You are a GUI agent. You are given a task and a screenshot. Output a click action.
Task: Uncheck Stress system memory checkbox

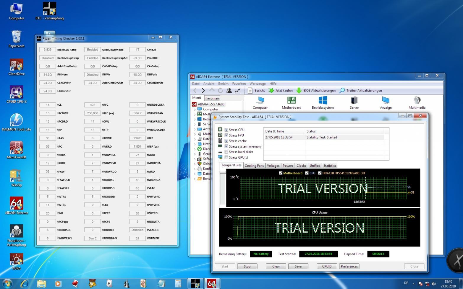pos(226,146)
